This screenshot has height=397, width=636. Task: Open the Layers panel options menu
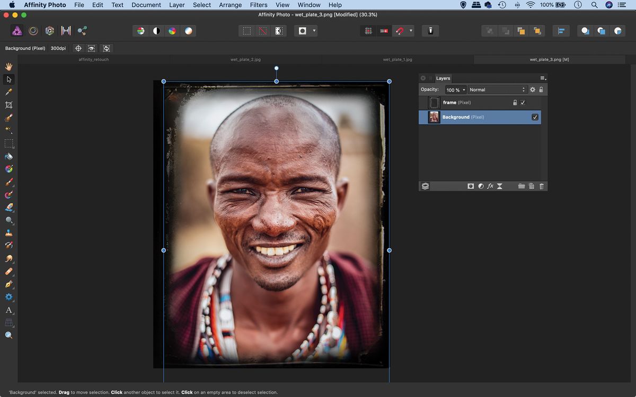click(x=542, y=78)
